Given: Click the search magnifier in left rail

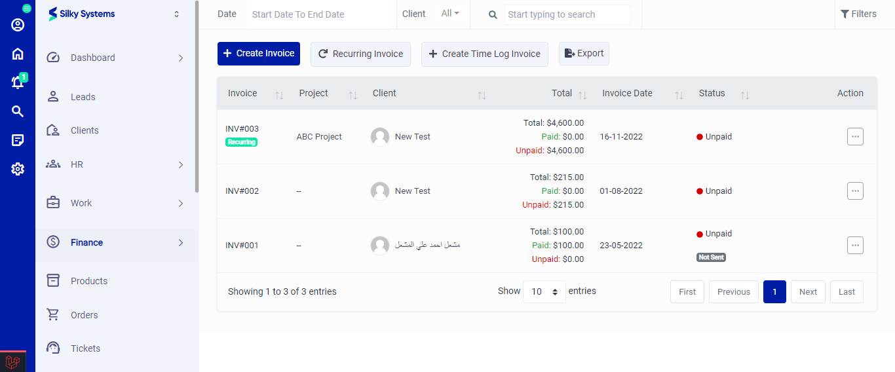Looking at the screenshot, I should point(18,111).
